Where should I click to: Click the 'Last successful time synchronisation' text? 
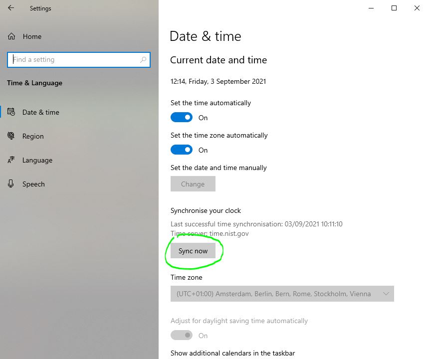click(256, 224)
